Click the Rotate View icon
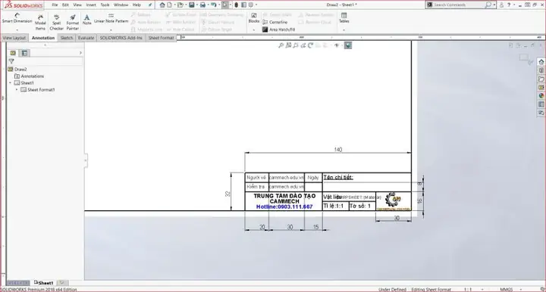This screenshot has height=292, width=546. pos(310,45)
